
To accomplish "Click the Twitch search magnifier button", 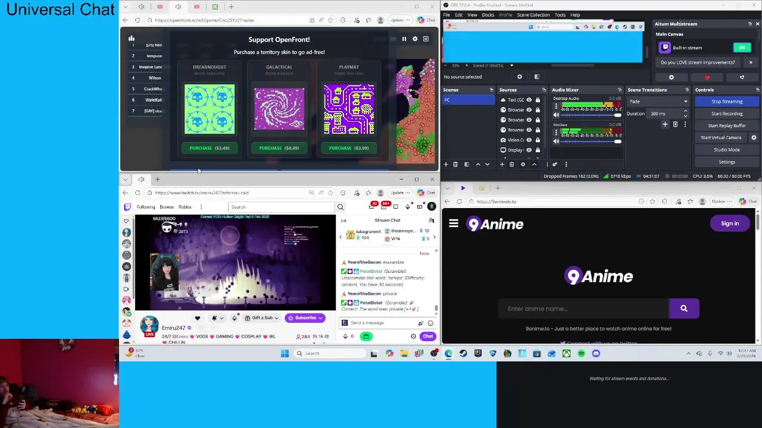I will tap(341, 207).
